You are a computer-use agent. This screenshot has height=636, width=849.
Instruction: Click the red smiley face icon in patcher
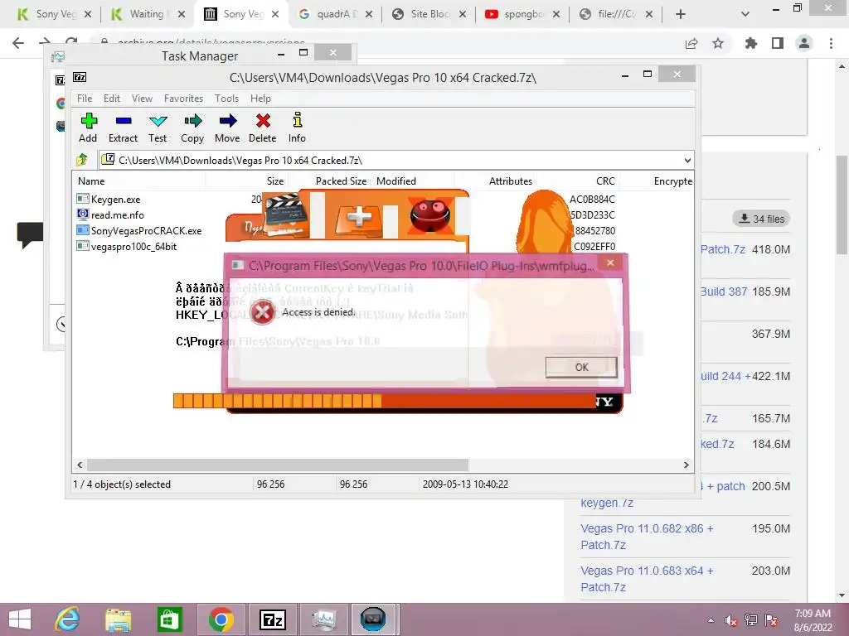coord(430,214)
